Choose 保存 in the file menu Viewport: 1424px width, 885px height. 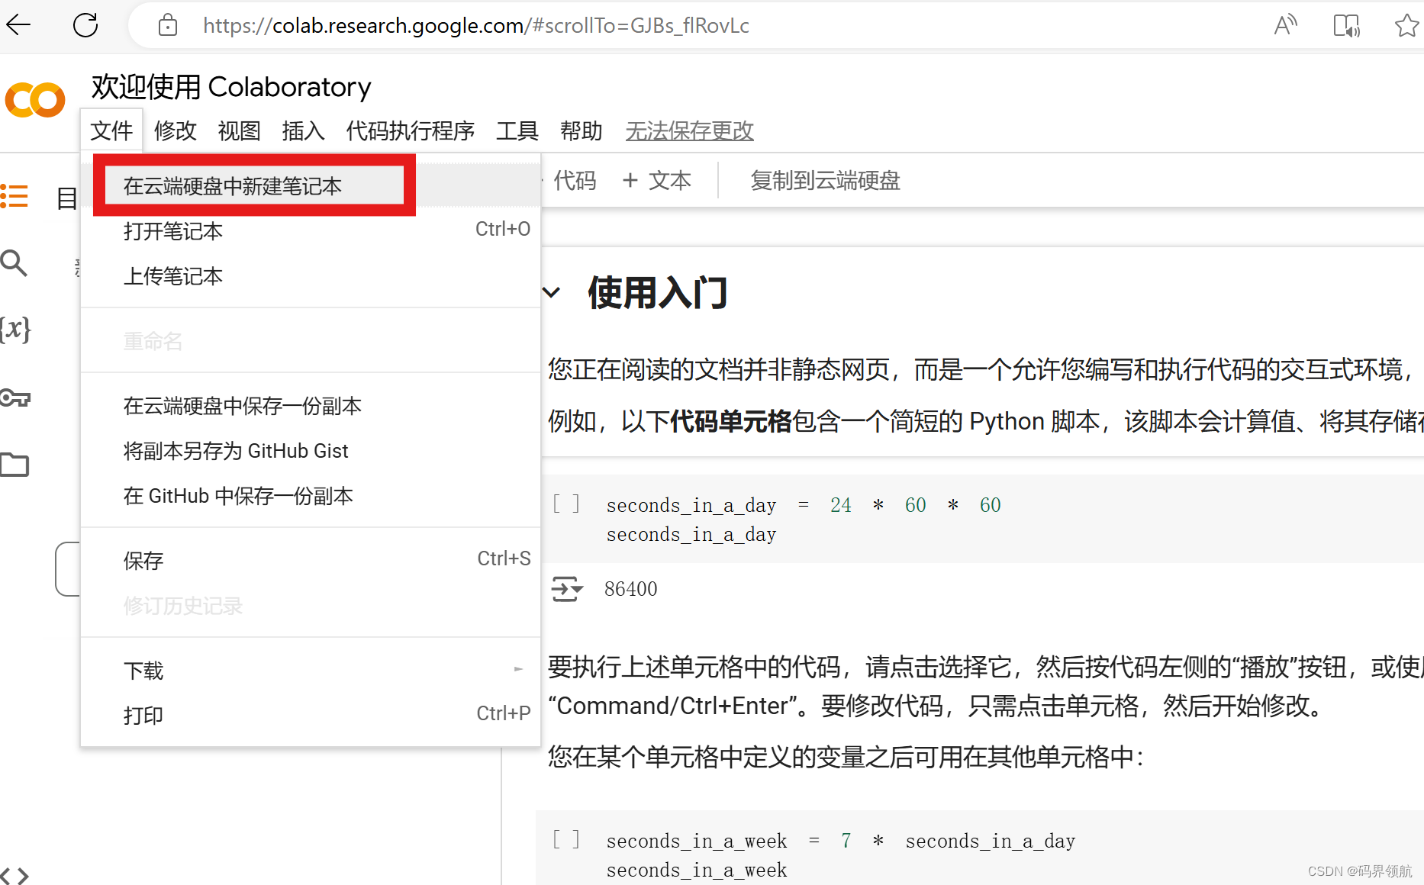[x=311, y=560]
